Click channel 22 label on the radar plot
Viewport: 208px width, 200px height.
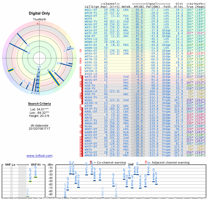coord(58,63)
